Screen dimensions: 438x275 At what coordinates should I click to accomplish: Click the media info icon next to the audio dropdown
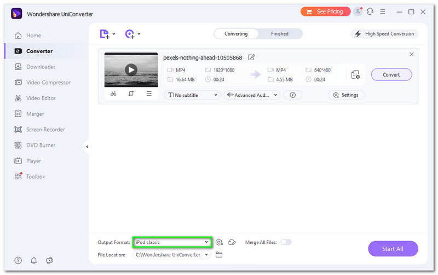[x=293, y=95]
